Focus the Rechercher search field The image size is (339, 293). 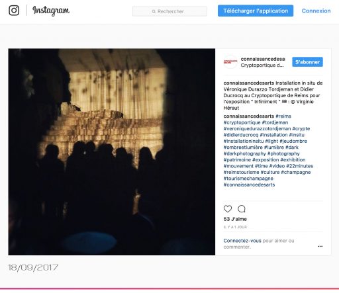169,11
